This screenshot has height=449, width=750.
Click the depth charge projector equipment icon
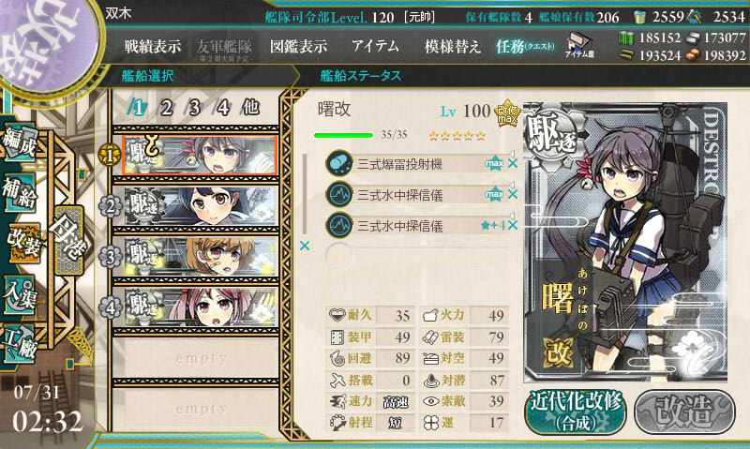339,163
